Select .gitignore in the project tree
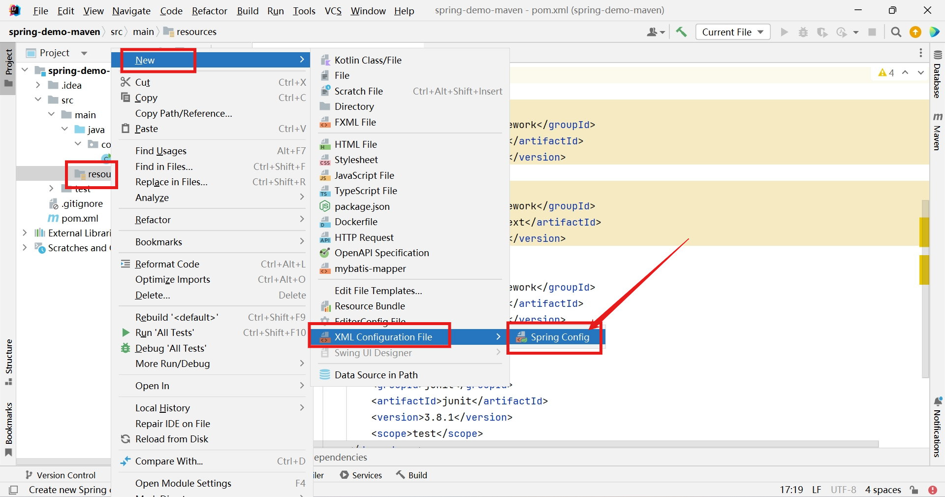The image size is (945, 497). [x=76, y=203]
